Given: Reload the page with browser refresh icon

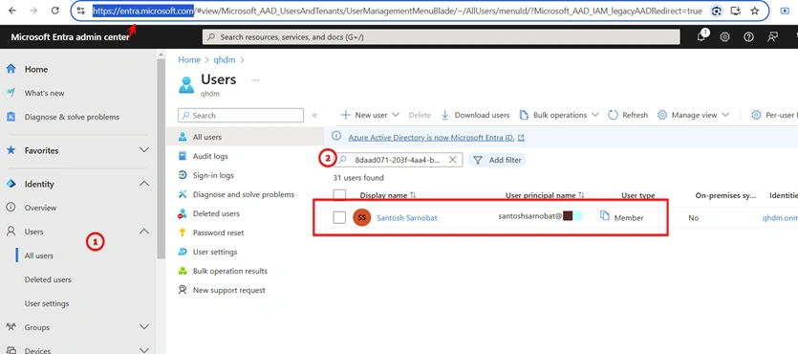Looking at the screenshot, I should 55,11.
